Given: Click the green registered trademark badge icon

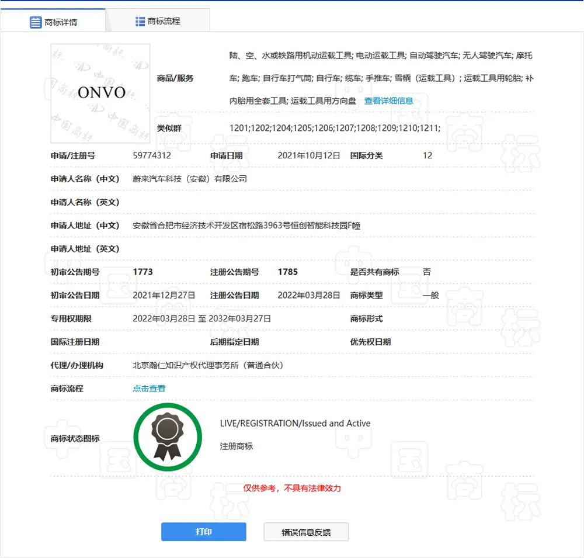Looking at the screenshot, I should [168, 437].
